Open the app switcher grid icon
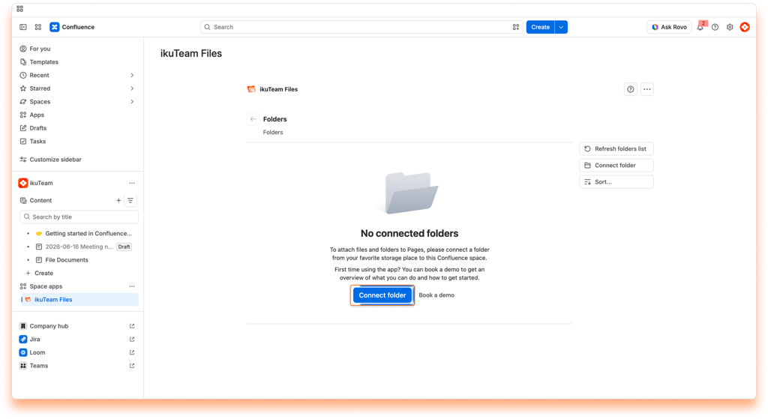Screen dimensions: 768x419 38,27
